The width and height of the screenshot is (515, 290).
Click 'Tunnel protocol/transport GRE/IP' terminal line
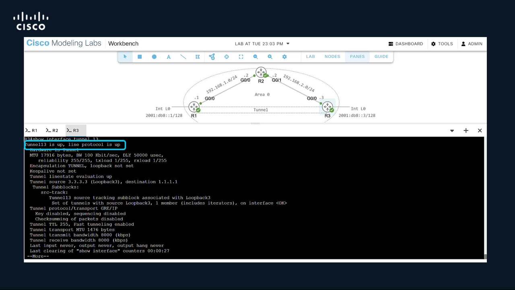74,208
